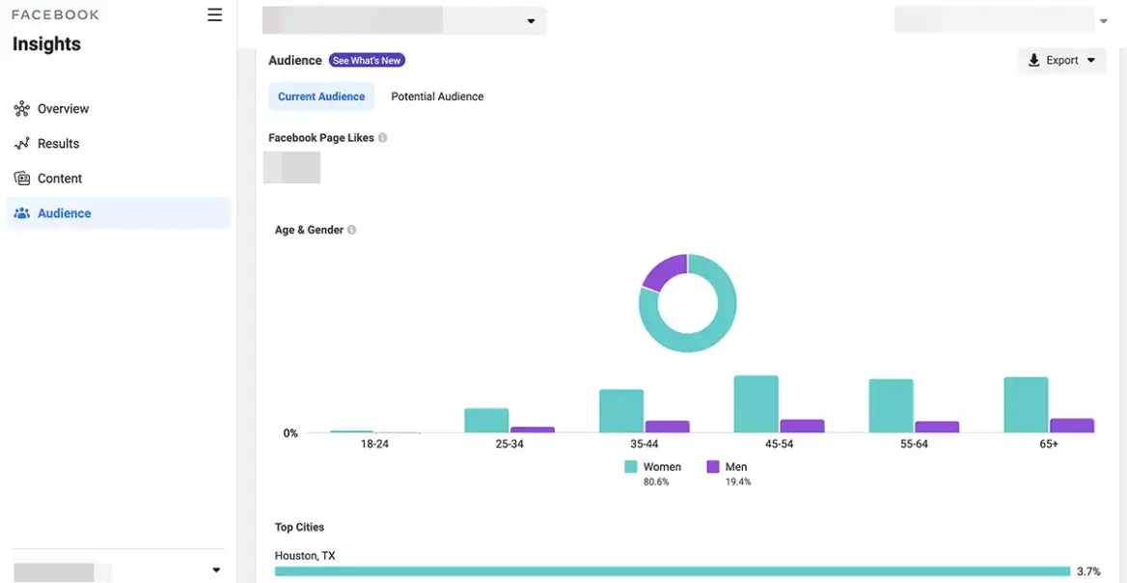Screen dimensions: 1127x583
Task: Click the Export button
Action: click(1060, 60)
